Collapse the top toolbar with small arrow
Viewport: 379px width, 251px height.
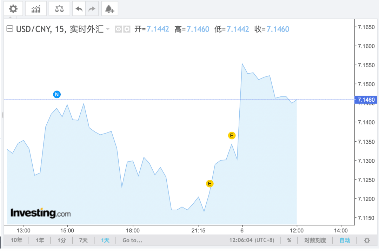[x=10, y=18]
